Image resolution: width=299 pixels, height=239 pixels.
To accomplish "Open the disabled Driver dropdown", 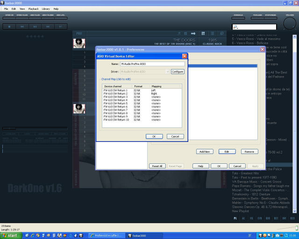I will 145,72.
